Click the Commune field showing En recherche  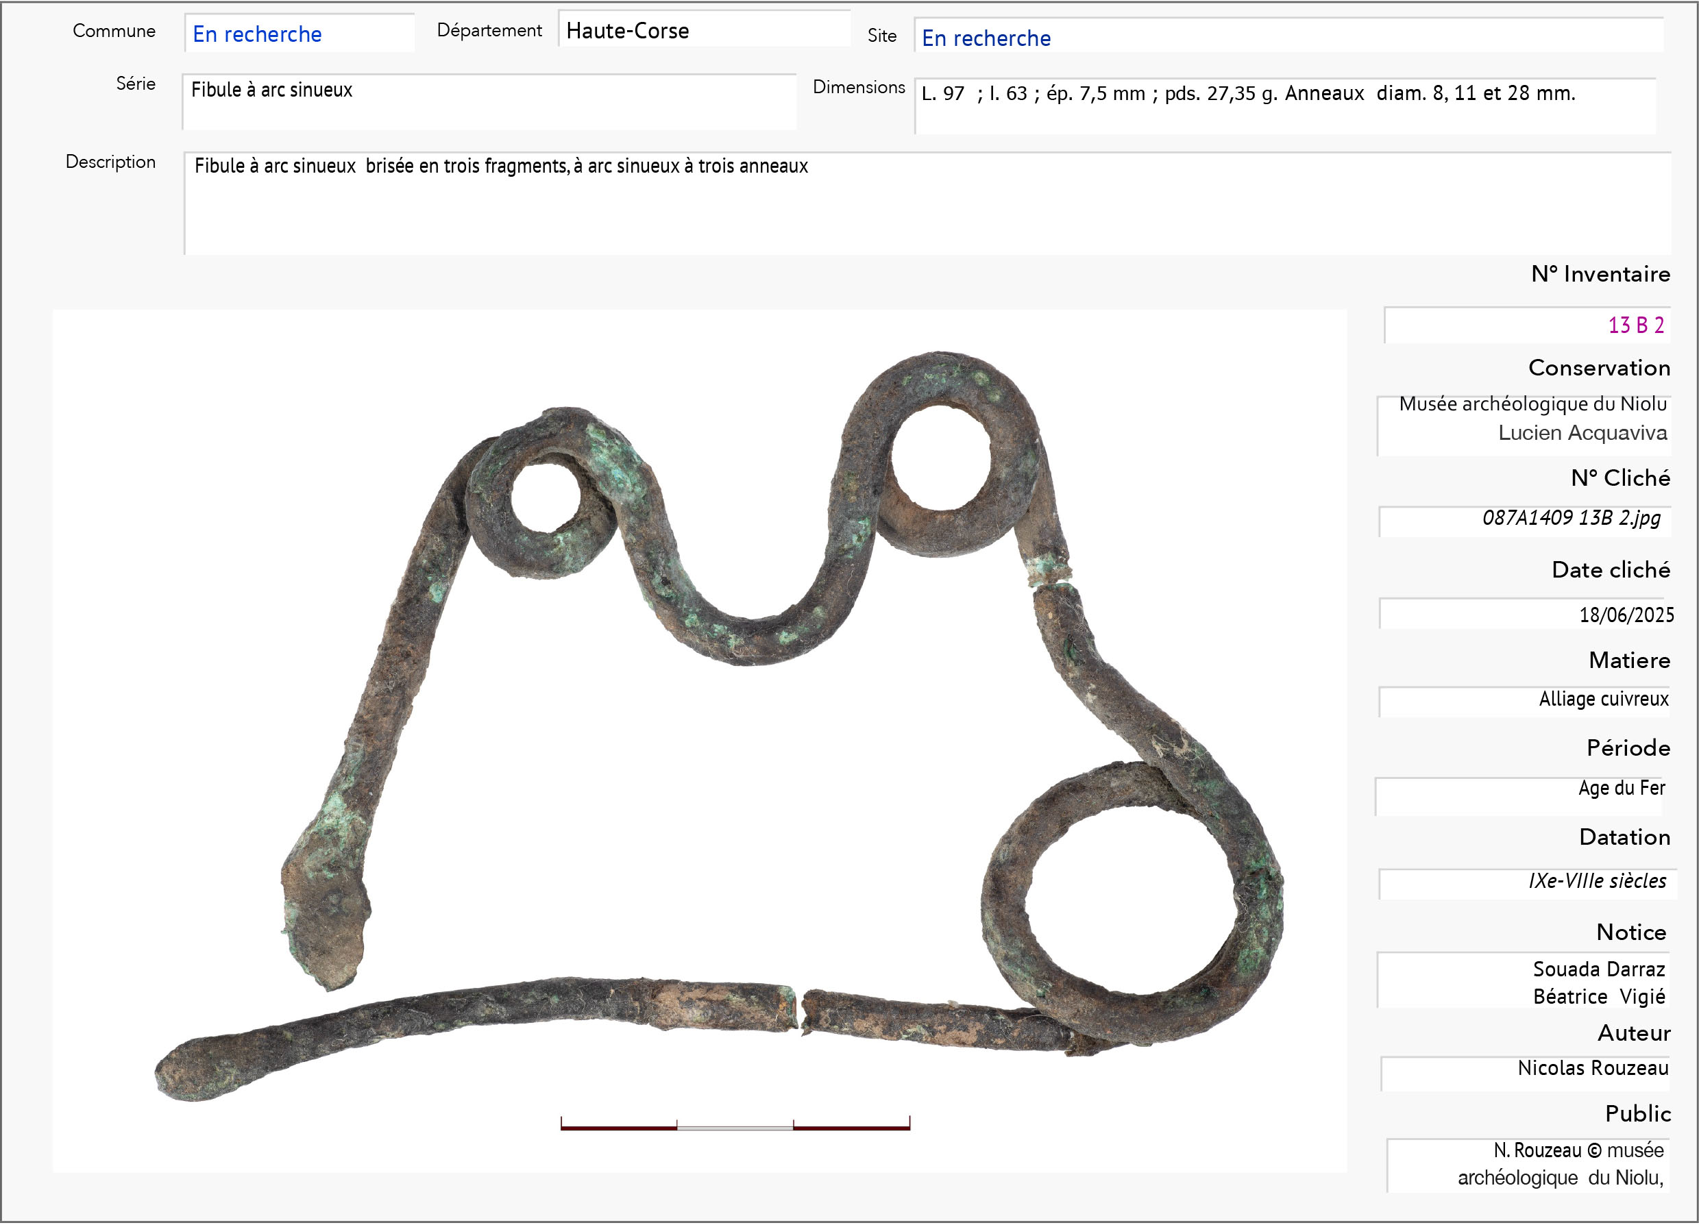[298, 34]
